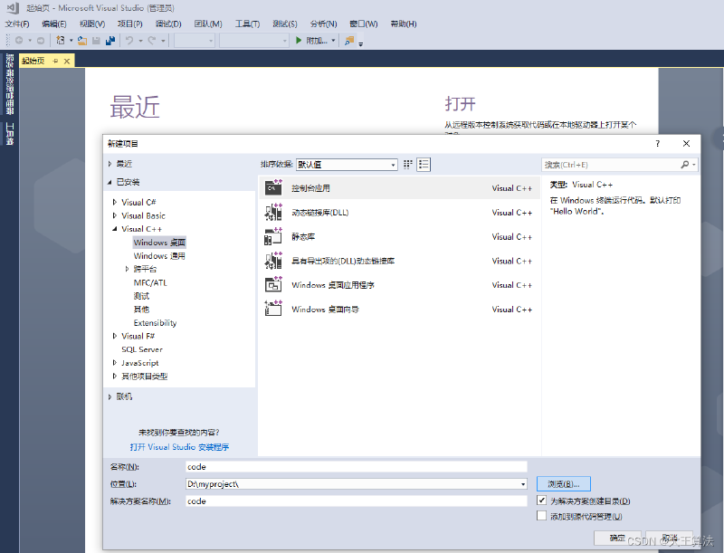Select the dynamic link library (DLL) icon

point(273,212)
